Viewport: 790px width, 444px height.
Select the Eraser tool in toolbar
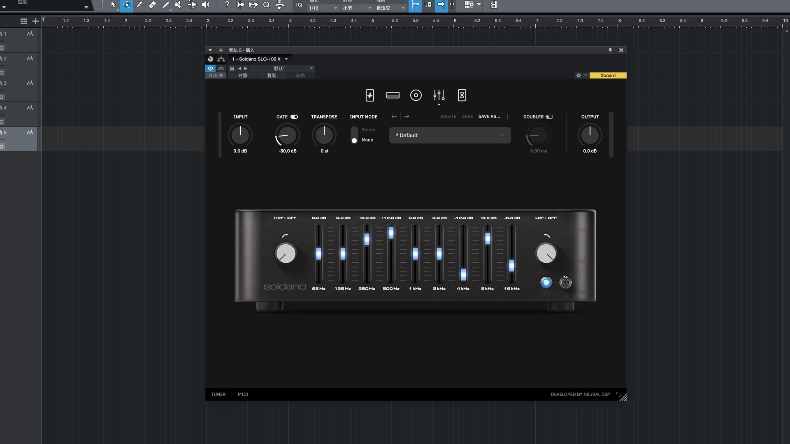tap(152, 5)
